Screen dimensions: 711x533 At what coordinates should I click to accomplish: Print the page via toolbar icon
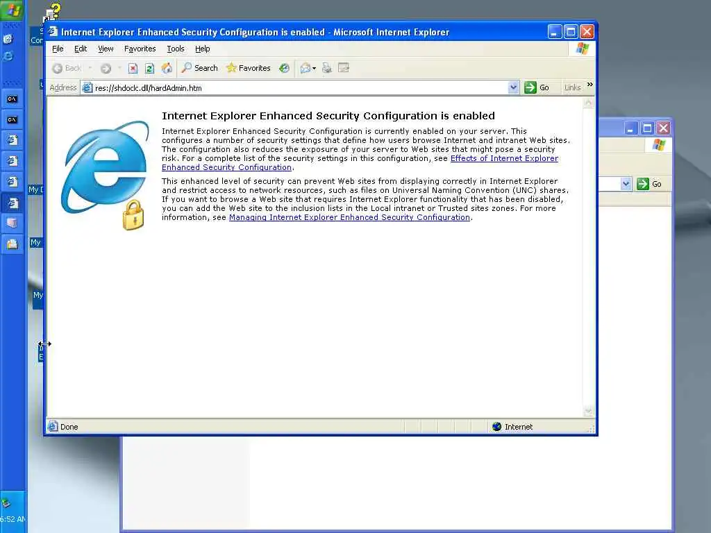coord(326,69)
